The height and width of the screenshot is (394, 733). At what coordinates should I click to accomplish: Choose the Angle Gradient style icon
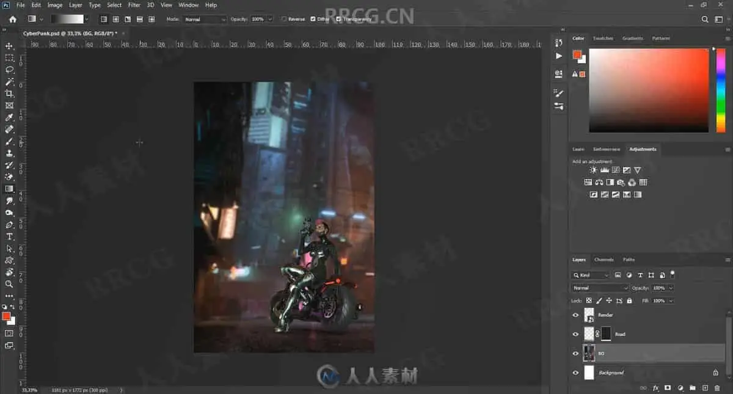coord(127,19)
